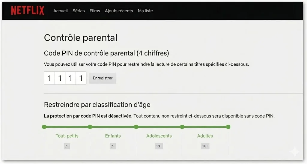Click the slider dot at the start of Tout-petits

44,127
